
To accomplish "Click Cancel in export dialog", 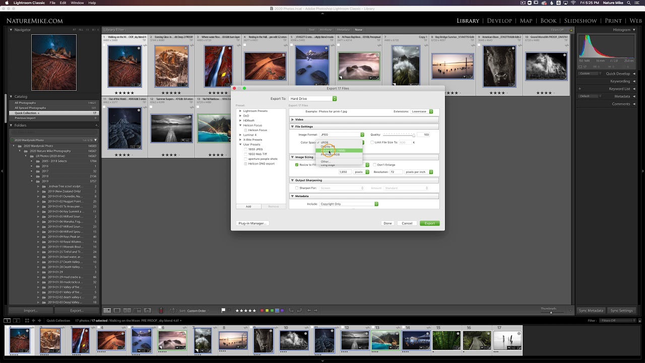I will point(407,223).
